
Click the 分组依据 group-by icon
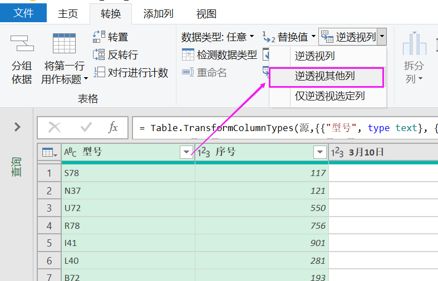click(x=22, y=43)
